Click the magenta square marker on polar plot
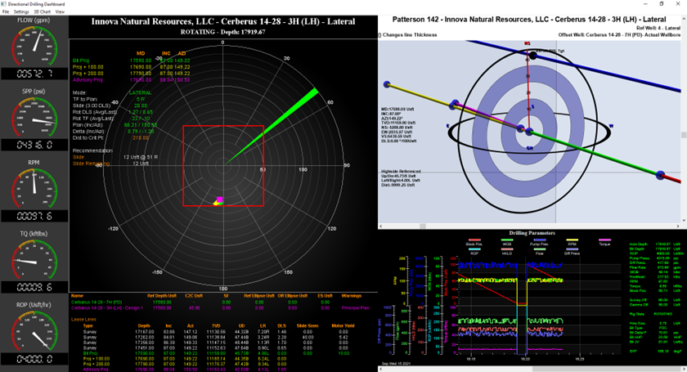This screenshot has width=687, height=372. point(220,199)
